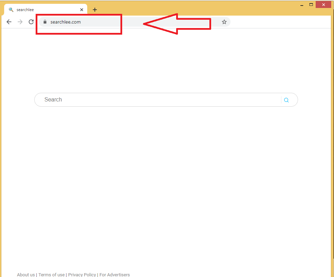The height and width of the screenshot is (277, 334).
Task: Maximize the browser window
Action: (311, 5)
